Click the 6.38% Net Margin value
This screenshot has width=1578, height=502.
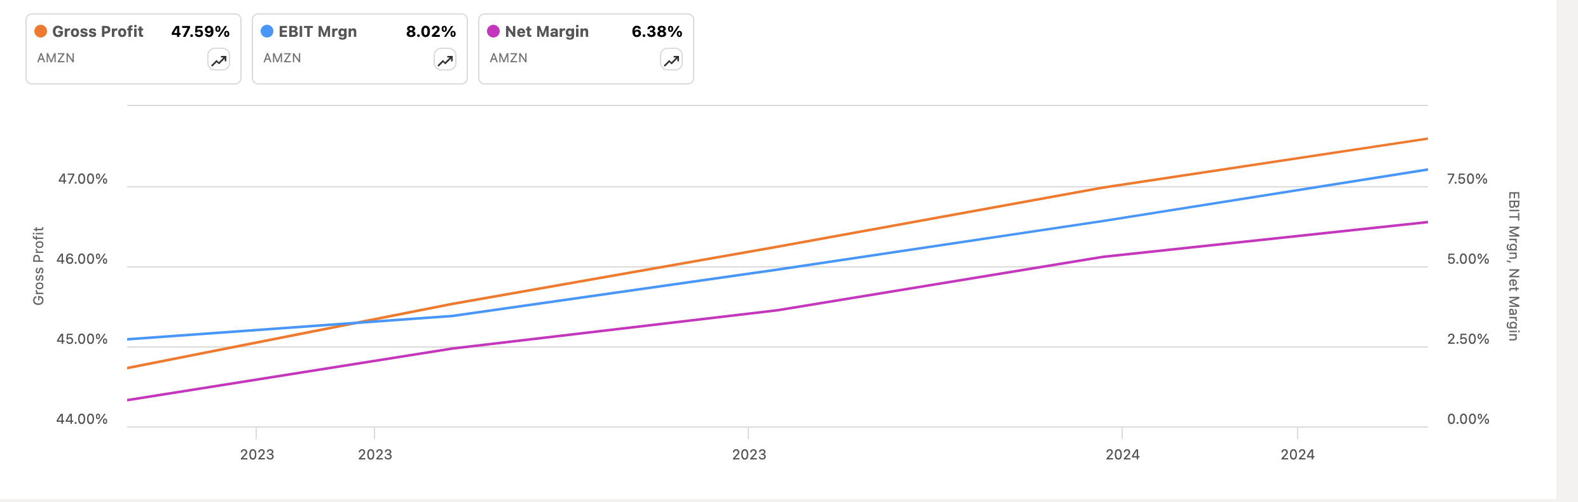pos(657,32)
